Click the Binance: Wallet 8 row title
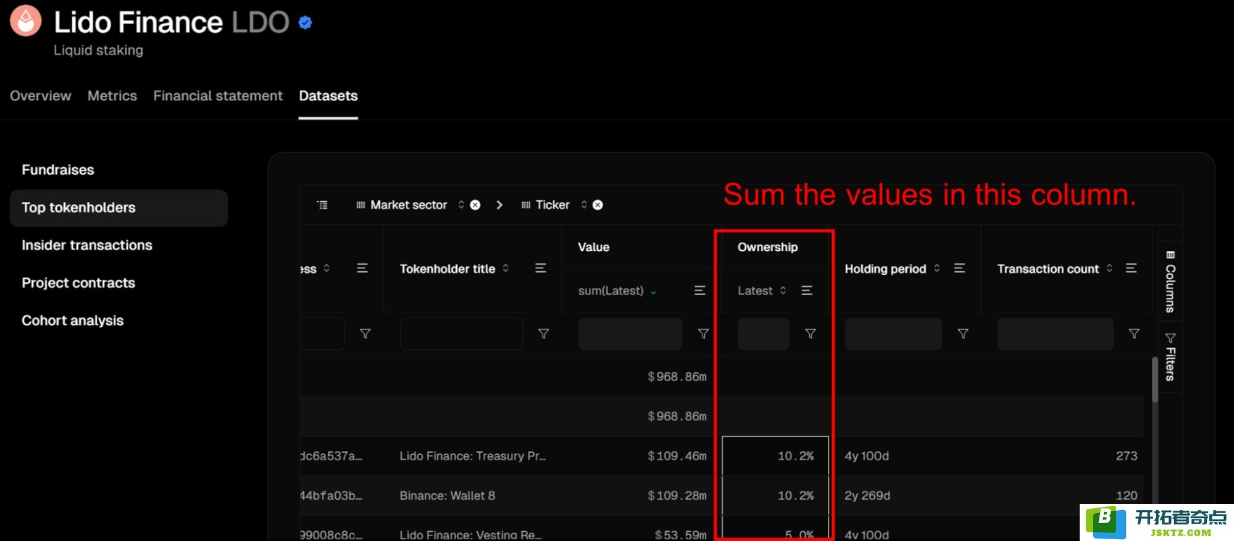The height and width of the screenshot is (541, 1234). 447,495
